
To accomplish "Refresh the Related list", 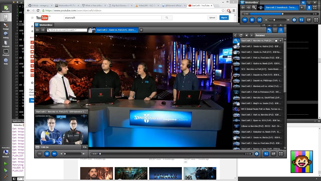I will coord(241,35).
